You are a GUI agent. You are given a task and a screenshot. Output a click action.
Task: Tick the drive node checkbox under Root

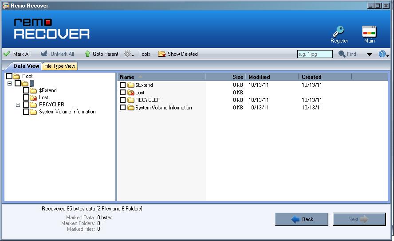coord(18,83)
